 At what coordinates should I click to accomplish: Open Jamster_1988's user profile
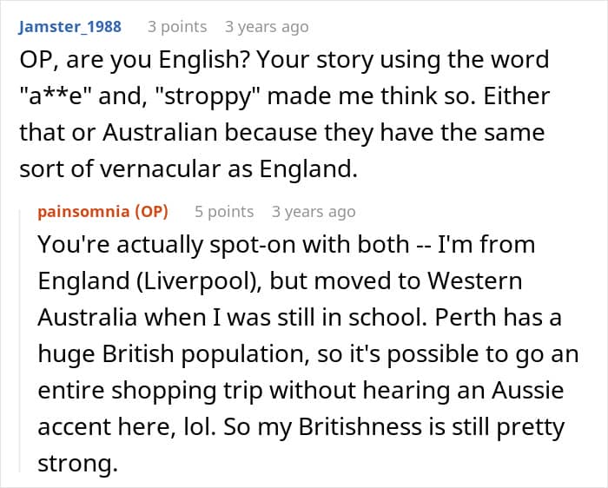coord(69,27)
